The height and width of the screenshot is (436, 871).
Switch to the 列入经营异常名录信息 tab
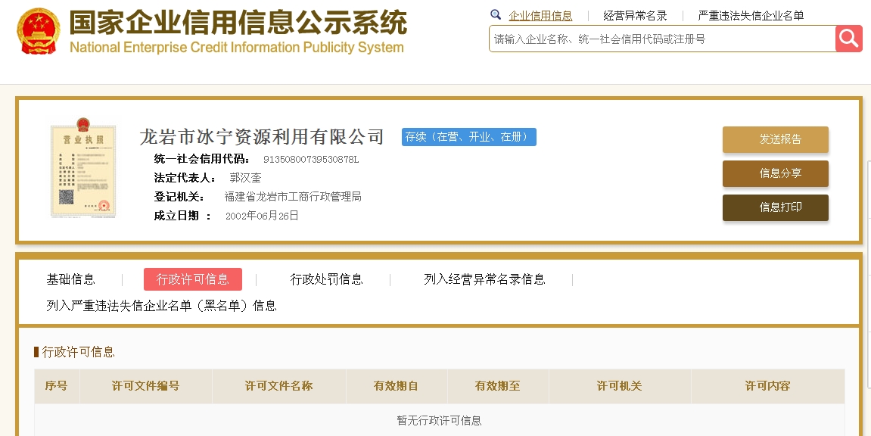pos(484,279)
